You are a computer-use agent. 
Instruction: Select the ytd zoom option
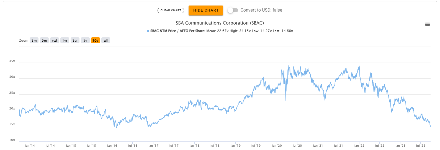pyautogui.click(x=54, y=41)
